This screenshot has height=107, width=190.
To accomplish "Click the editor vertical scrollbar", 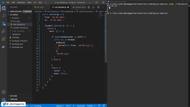I will coord(106,38).
